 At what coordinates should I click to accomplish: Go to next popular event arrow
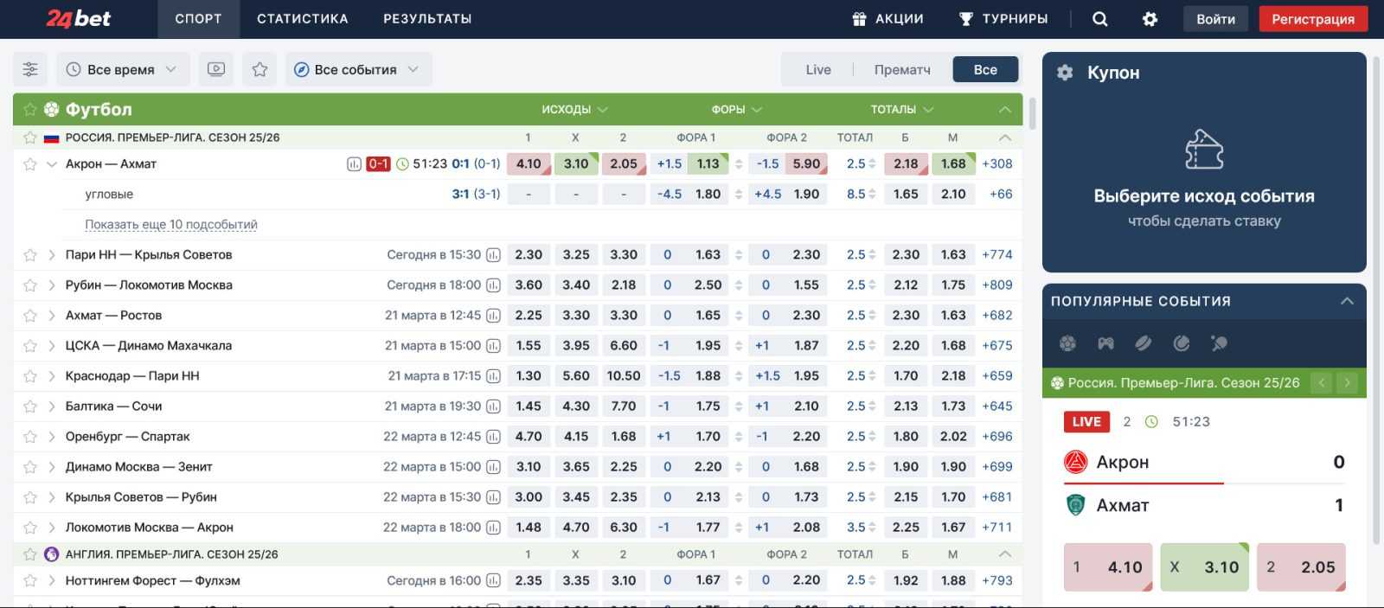[x=1347, y=382]
